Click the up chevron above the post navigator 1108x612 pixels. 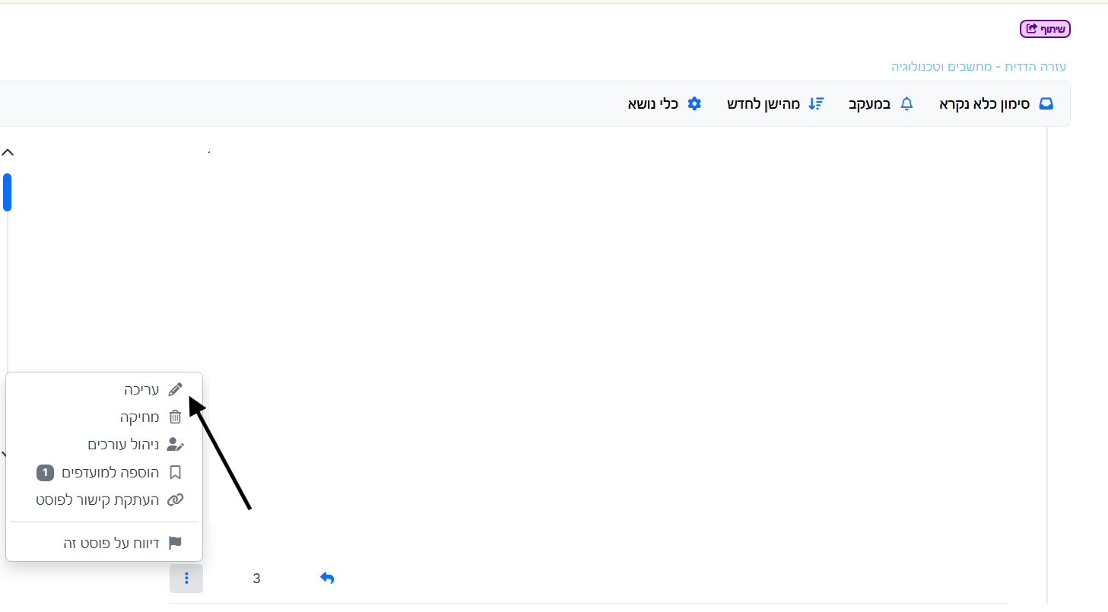tap(8, 152)
